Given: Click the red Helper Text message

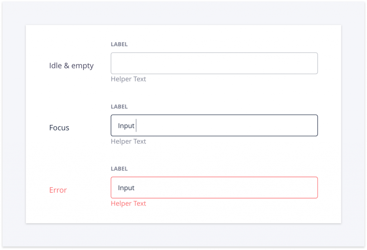Looking at the screenshot, I should (128, 203).
